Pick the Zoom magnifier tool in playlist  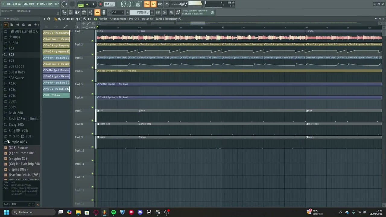pos(85,19)
